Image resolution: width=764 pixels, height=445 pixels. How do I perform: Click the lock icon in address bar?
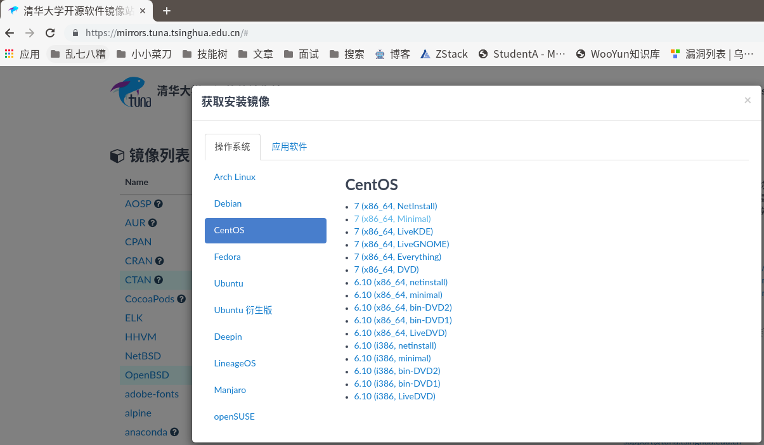point(75,33)
